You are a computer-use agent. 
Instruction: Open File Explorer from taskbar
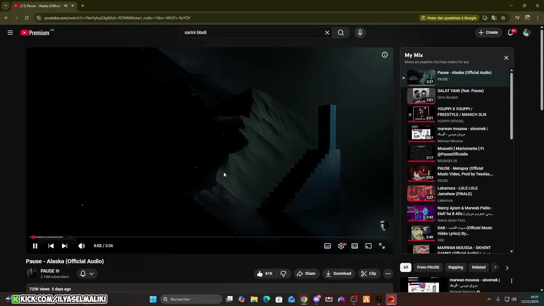coord(254,299)
